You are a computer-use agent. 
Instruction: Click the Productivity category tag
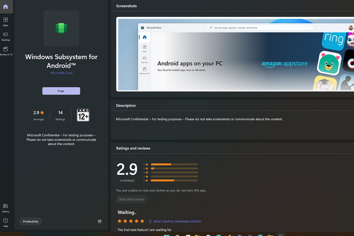[x=31, y=221]
